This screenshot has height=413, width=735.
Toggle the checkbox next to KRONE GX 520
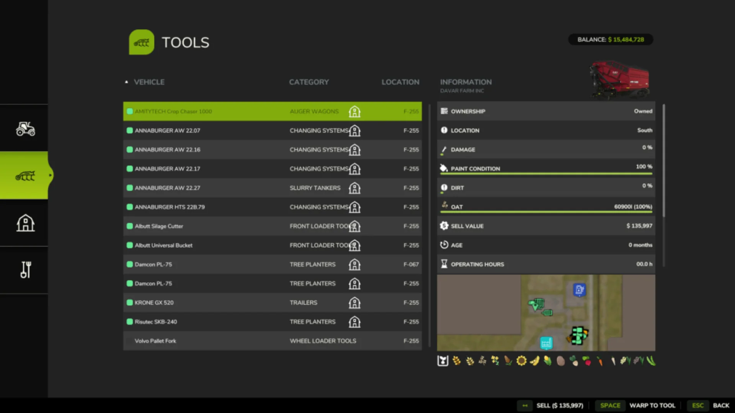tap(129, 302)
